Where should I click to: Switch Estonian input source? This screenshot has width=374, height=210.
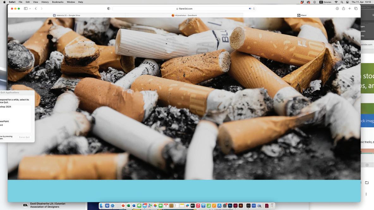pos(325,2)
